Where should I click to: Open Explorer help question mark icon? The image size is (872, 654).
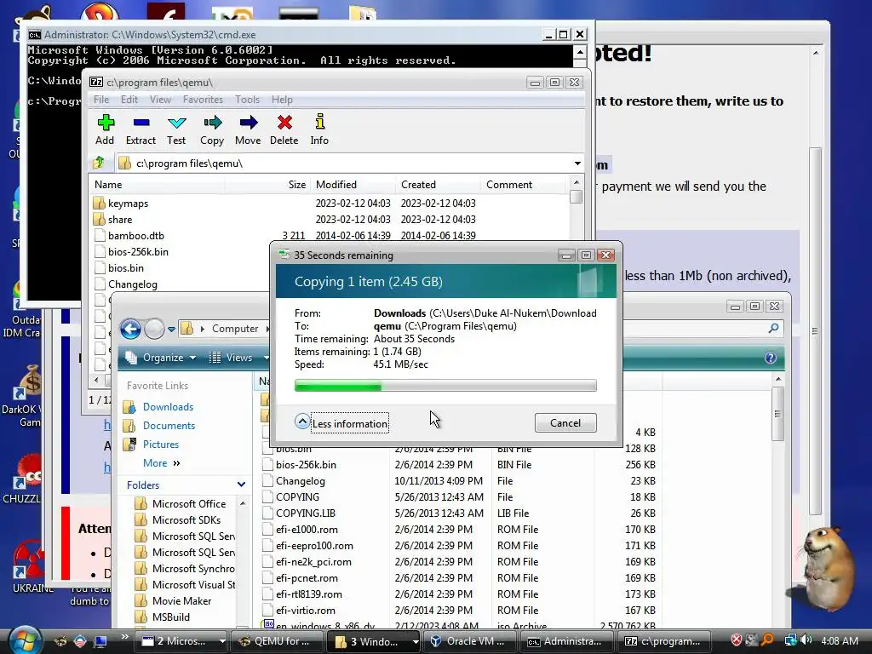pos(770,358)
